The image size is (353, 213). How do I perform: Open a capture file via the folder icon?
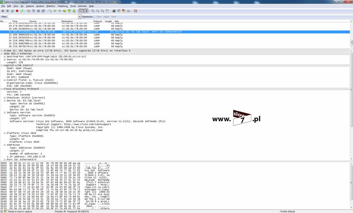pos(29,11)
